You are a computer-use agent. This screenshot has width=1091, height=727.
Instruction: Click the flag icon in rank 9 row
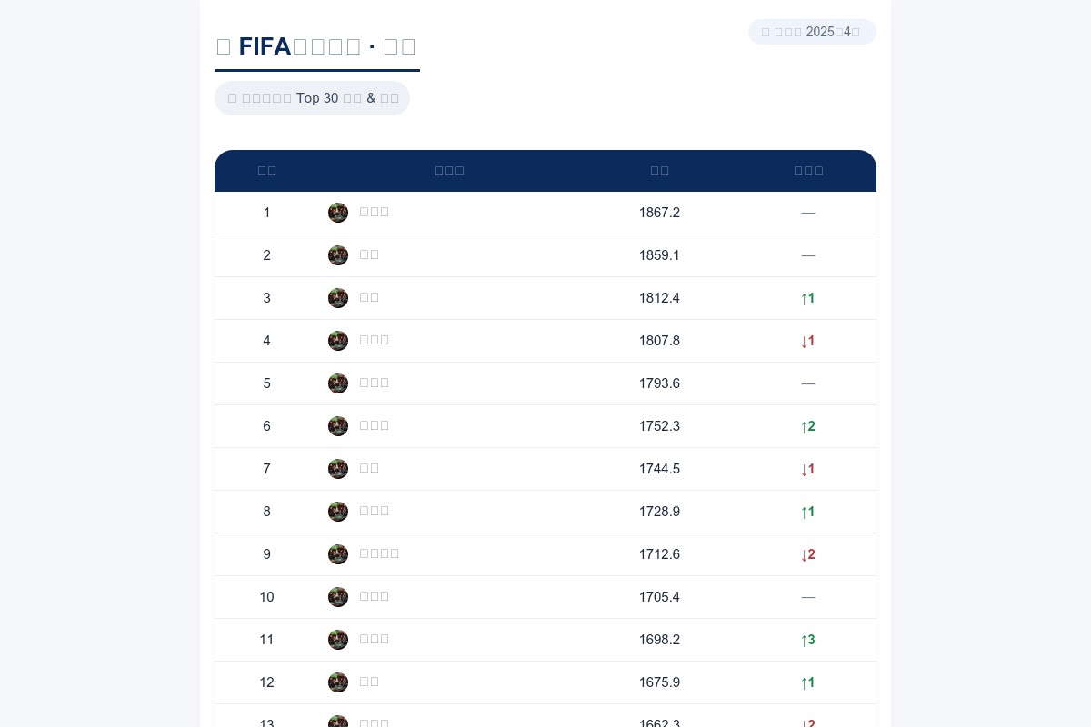[x=338, y=554]
